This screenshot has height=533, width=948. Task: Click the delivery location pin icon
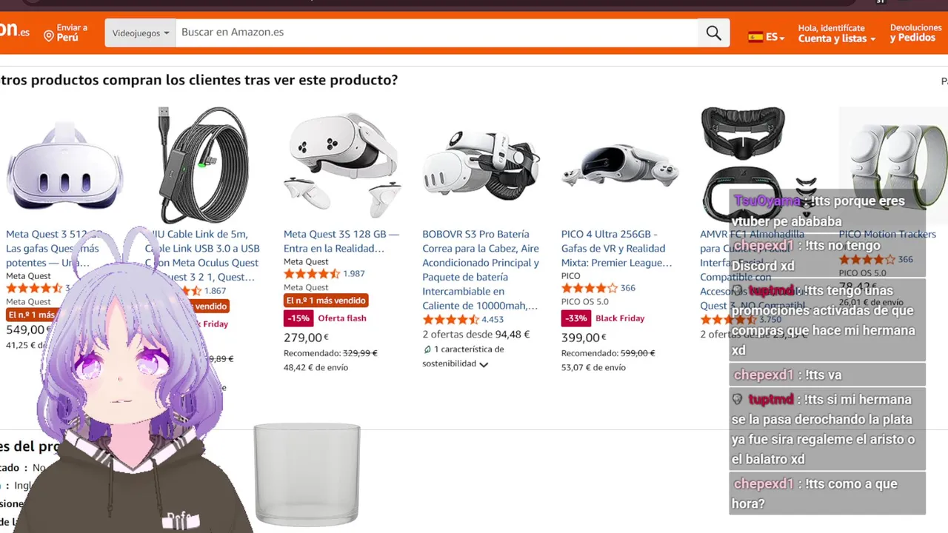[x=49, y=35]
